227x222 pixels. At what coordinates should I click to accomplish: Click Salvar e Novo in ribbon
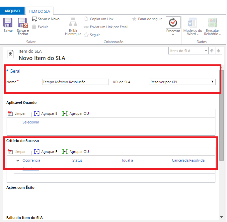pyautogui.click(x=46, y=19)
